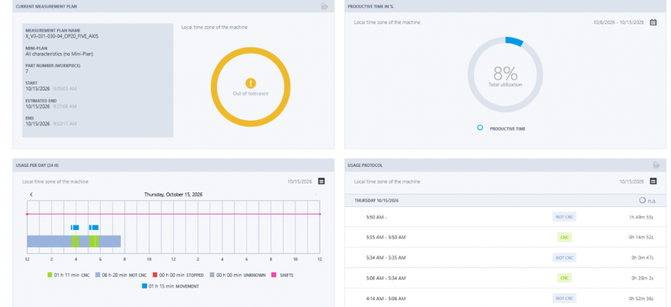Select the 5:34 AM - 5:35 AM row
The width and height of the screenshot is (671, 307).
pos(505,258)
